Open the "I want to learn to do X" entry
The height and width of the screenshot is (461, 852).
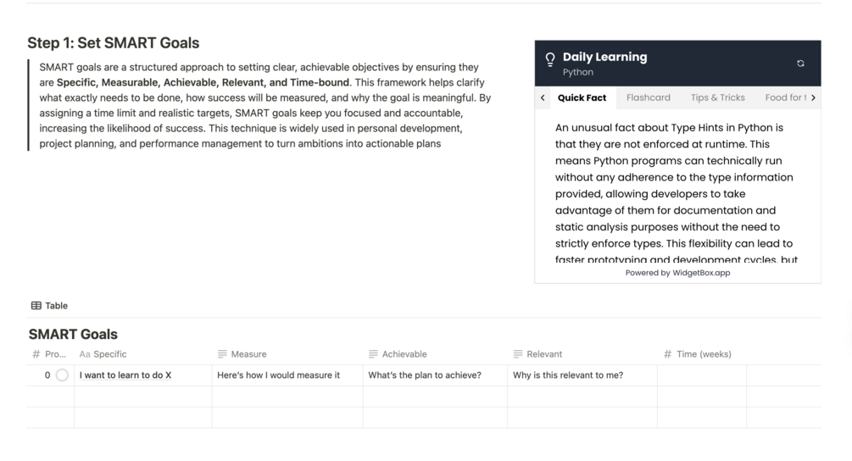(x=125, y=375)
